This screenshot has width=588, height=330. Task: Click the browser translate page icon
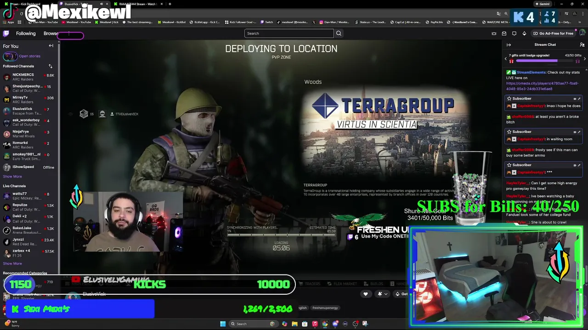coord(499,14)
